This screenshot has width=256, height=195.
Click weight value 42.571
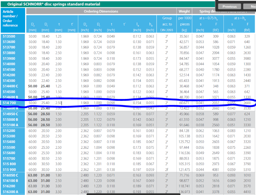point(184,42)
